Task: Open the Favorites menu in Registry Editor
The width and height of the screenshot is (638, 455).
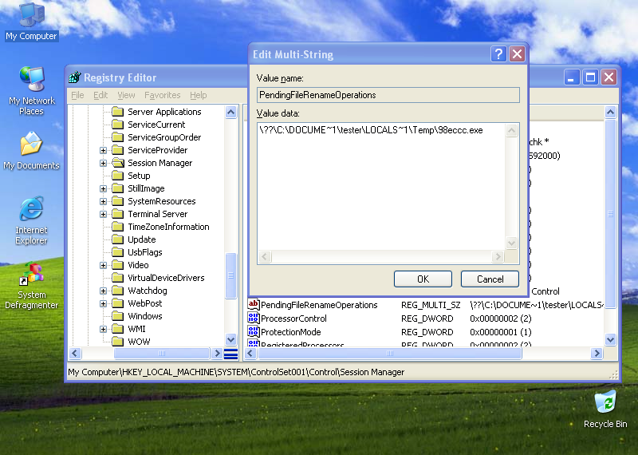Action: point(163,95)
